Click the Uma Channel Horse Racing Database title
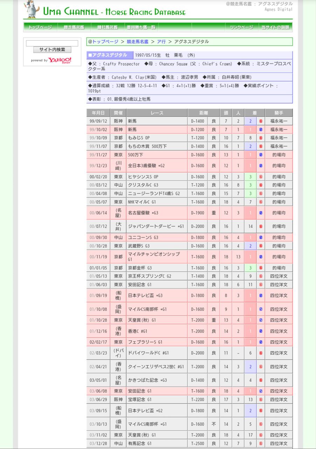 coord(114,12)
